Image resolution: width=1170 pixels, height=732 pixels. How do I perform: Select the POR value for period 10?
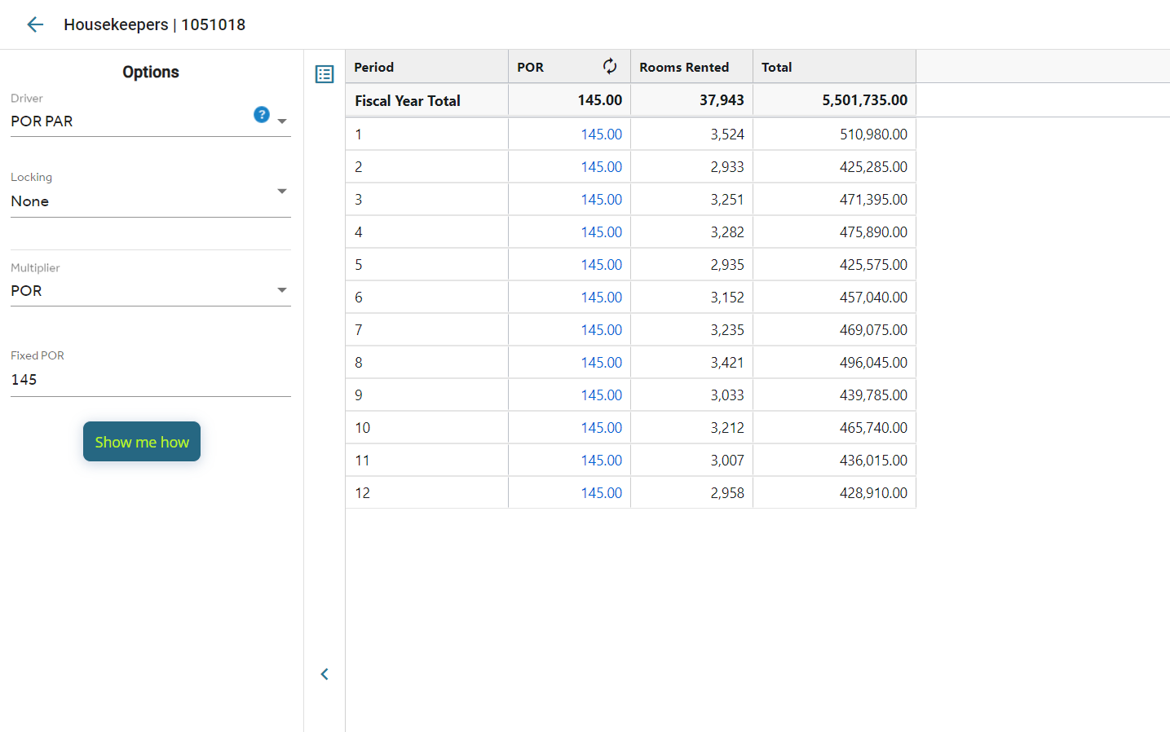click(601, 428)
